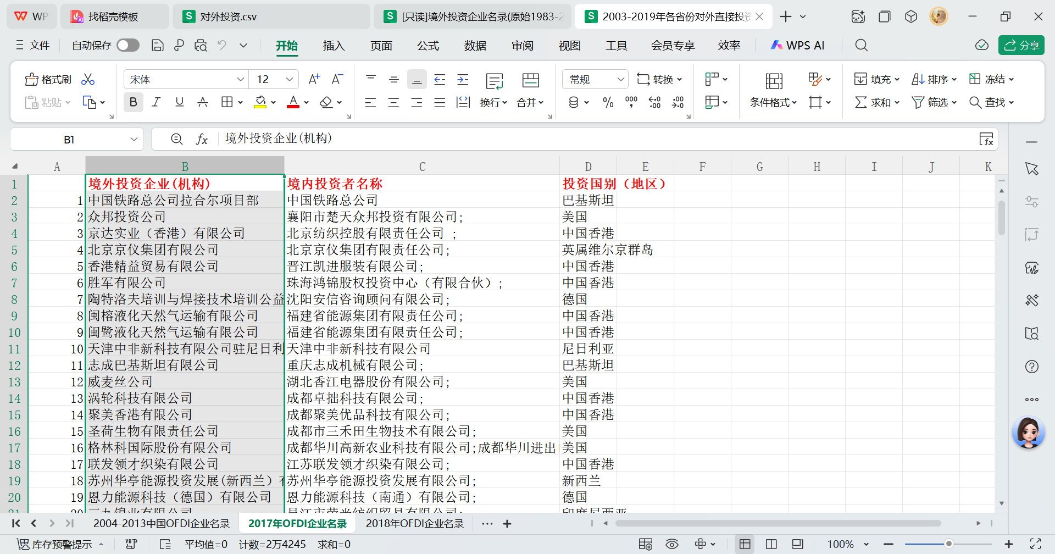Click the format painter brush icon
Viewport: 1055px width, 554px height.
31,80
